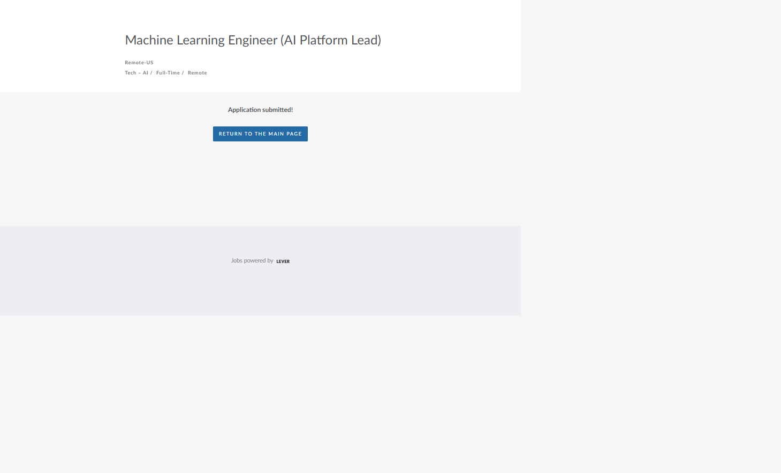Select the 'Tech – AI' department label
781x473 pixels.
pyautogui.click(x=137, y=73)
